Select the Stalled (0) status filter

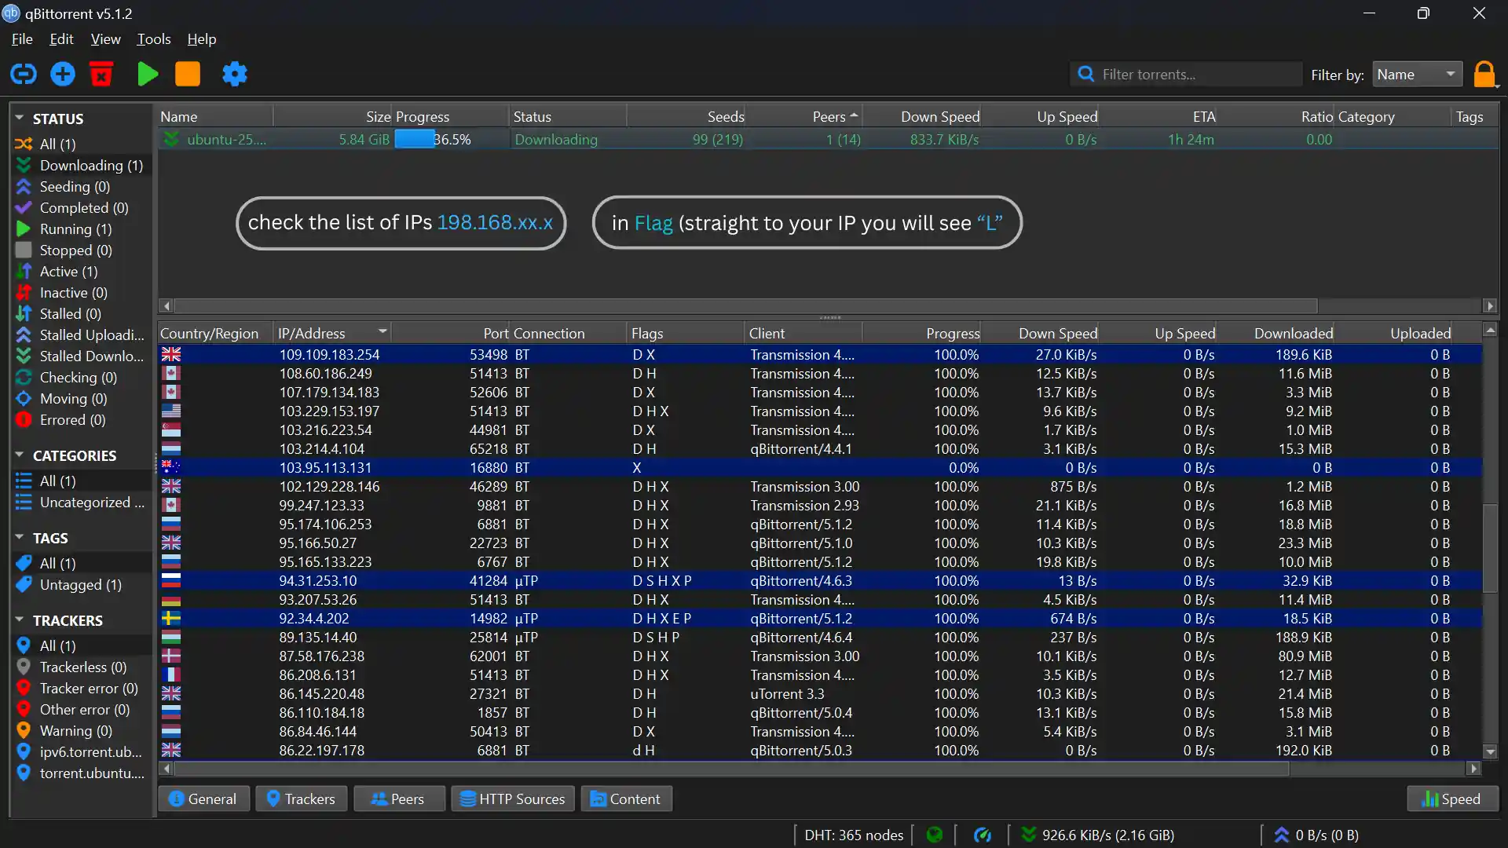point(81,313)
